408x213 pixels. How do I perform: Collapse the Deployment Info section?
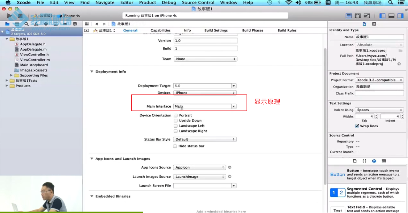(92, 71)
